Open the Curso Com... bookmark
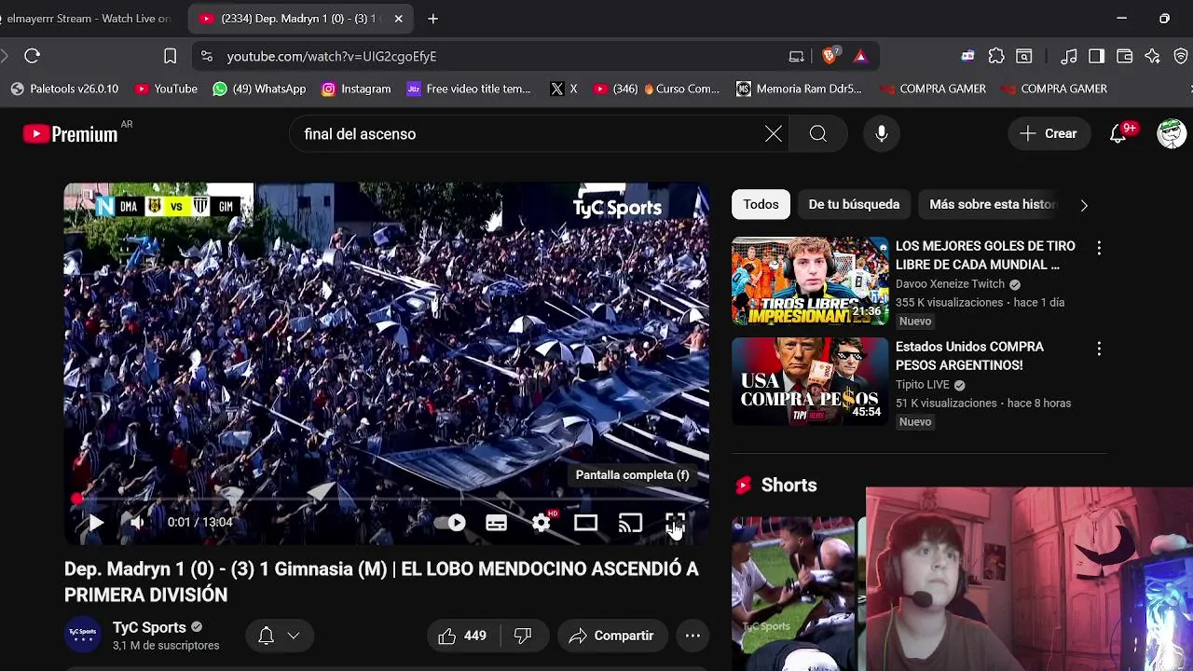Screen dimensions: 1193x671 click(x=657, y=89)
